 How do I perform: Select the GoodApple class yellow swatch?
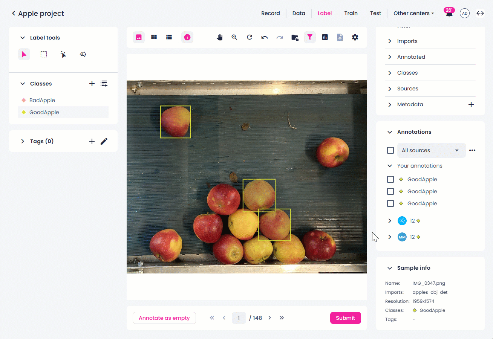coord(24,112)
